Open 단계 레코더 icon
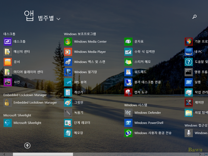Image resolution: width=208 pixels, height=156 pixels. 68,123
